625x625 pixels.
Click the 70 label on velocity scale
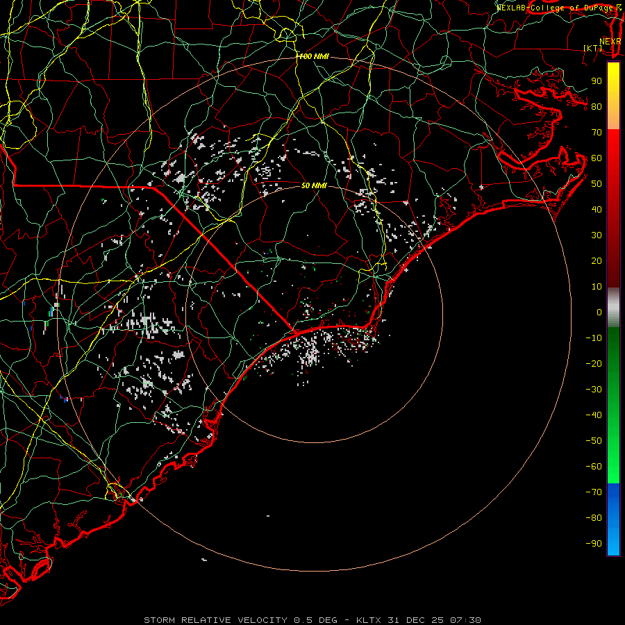coord(597,133)
